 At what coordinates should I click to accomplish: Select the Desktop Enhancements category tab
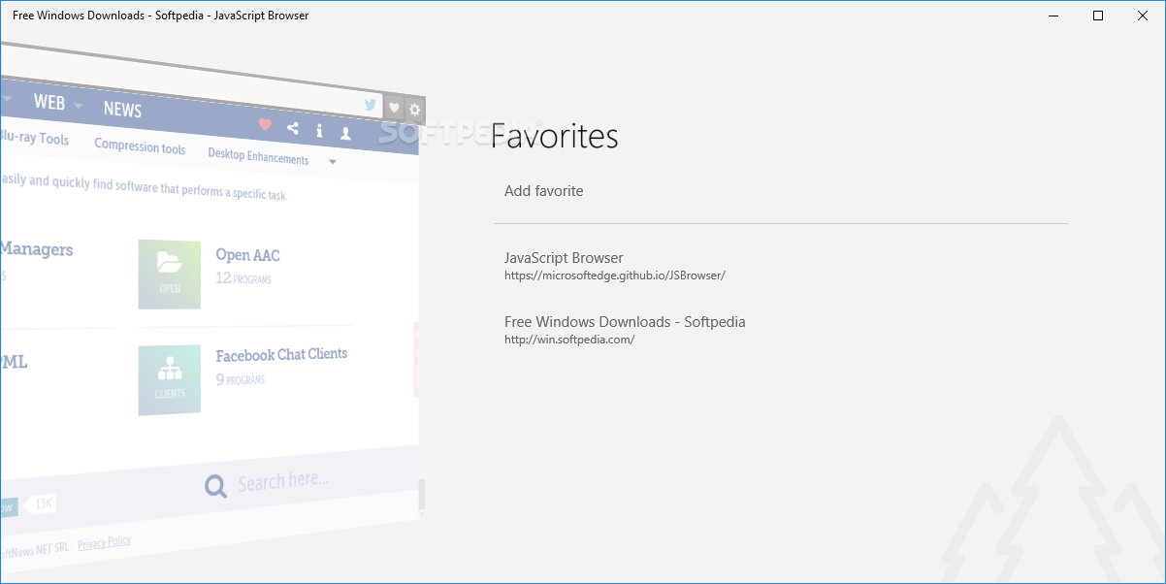coord(258,156)
